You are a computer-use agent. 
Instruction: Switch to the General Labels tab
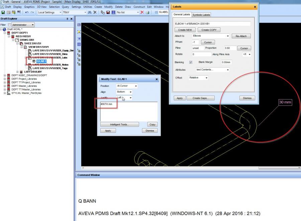click(182, 15)
